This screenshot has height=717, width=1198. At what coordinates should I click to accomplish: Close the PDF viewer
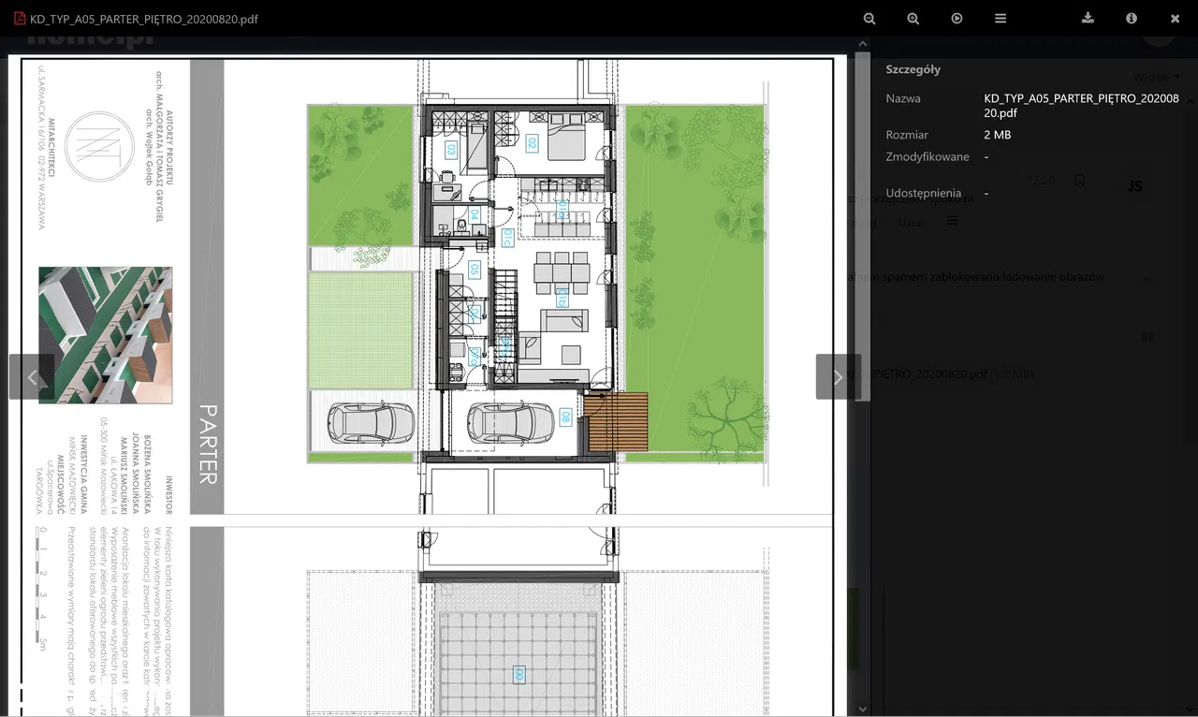(1176, 19)
